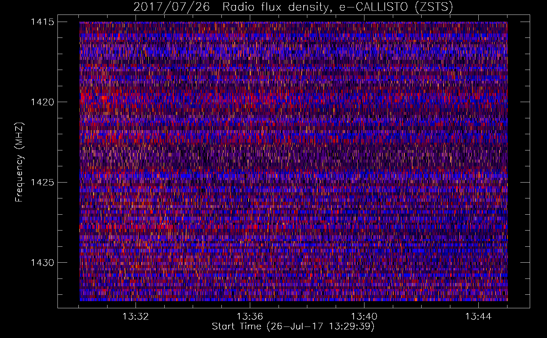Click the plot title '2017/07/26 Radio flux density, e-CALLISTO (ZSTS)'
Viewport: 547px width, 338px height.
(x=293, y=7)
